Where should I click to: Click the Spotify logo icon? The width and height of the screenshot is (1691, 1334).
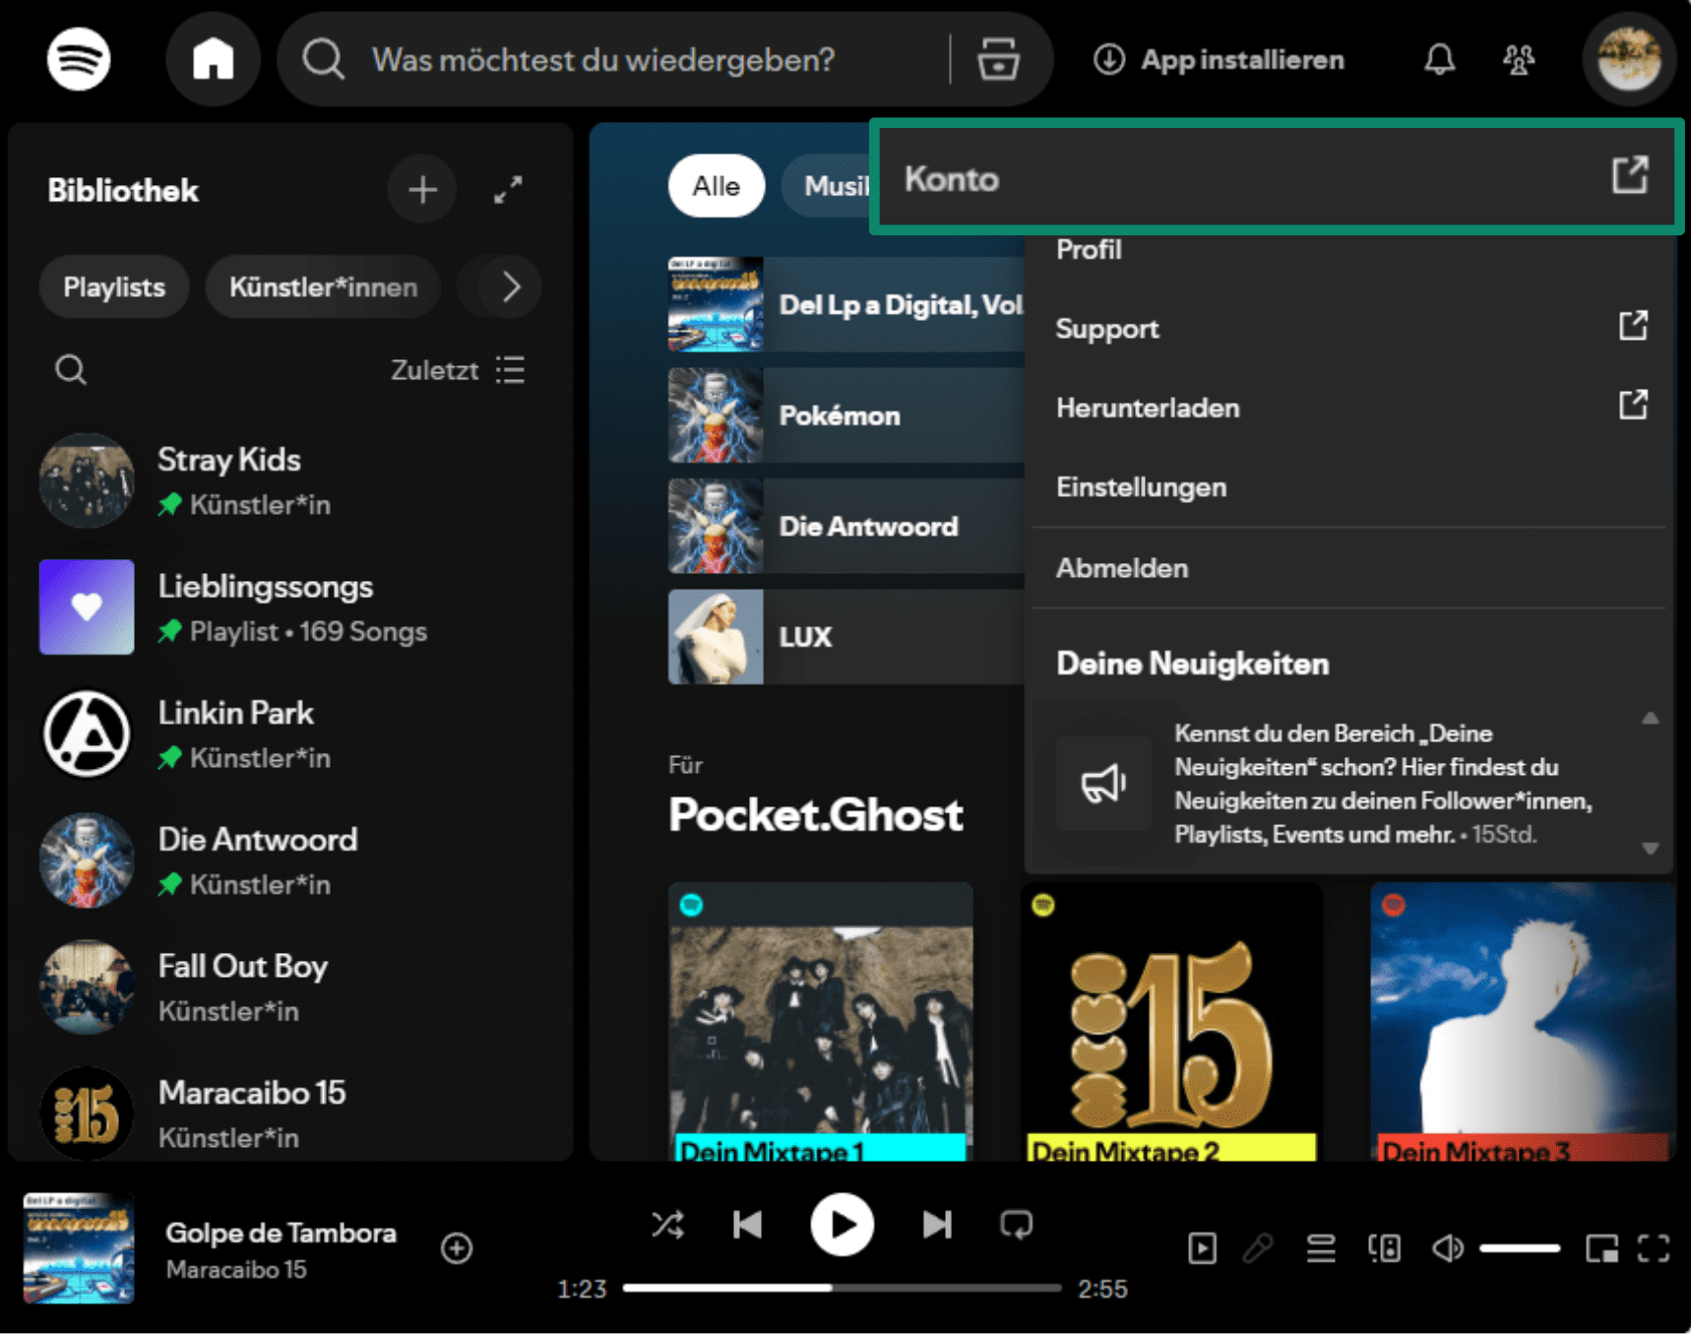pyautogui.click(x=79, y=59)
